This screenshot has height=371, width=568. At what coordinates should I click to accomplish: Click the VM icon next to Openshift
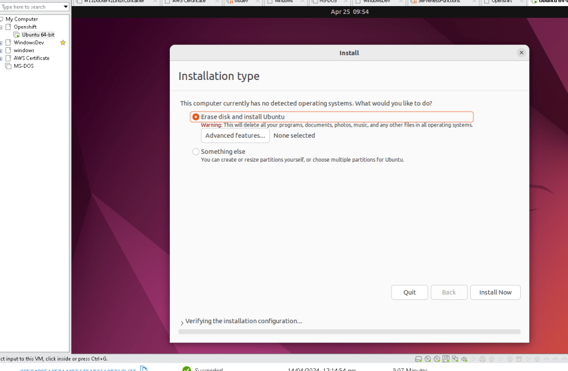click(x=8, y=27)
